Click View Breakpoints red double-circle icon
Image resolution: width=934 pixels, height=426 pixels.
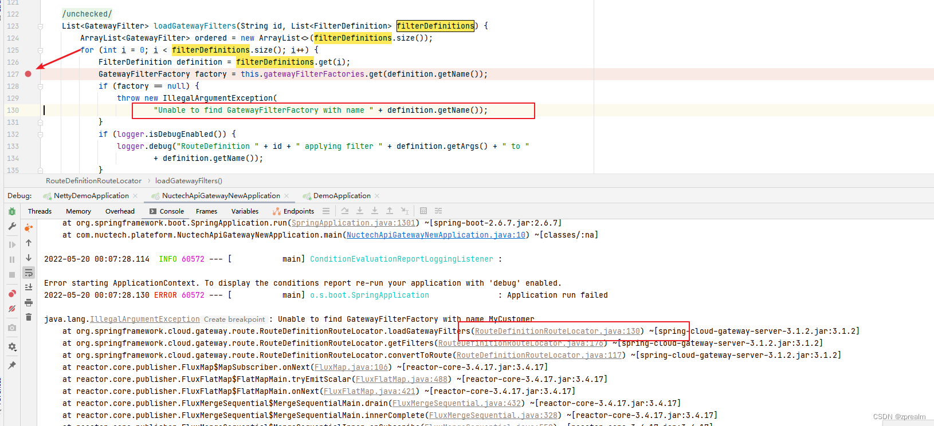[12, 294]
